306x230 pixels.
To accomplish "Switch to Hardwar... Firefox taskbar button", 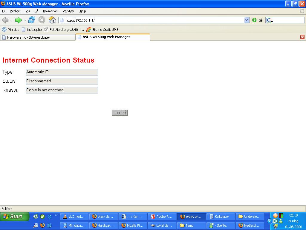I will [103, 226].
